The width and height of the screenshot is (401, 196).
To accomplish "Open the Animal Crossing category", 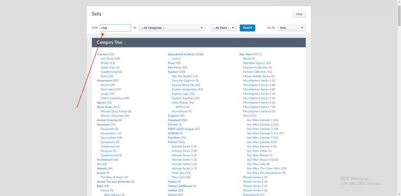I will 107,120.
